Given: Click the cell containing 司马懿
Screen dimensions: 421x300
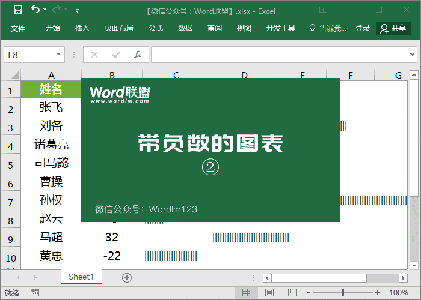Looking at the screenshot, I should click(51, 163).
